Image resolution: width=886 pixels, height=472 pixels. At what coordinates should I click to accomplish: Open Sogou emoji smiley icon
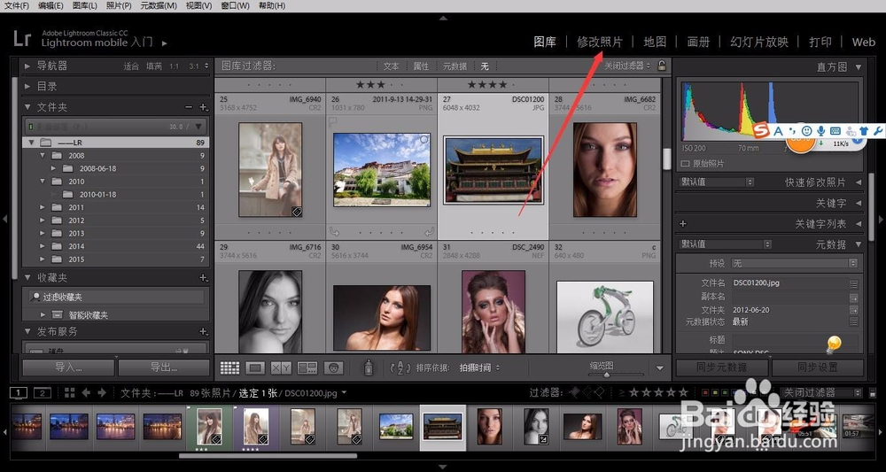click(807, 131)
